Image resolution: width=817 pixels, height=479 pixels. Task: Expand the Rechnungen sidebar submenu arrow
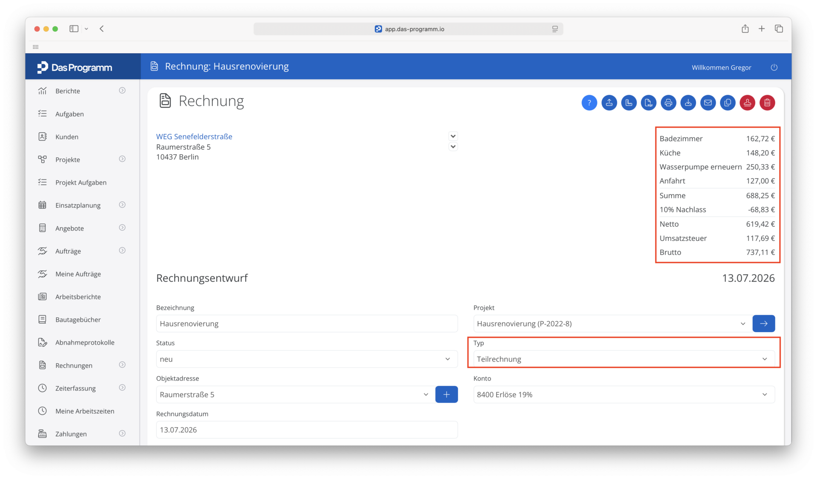[122, 365]
